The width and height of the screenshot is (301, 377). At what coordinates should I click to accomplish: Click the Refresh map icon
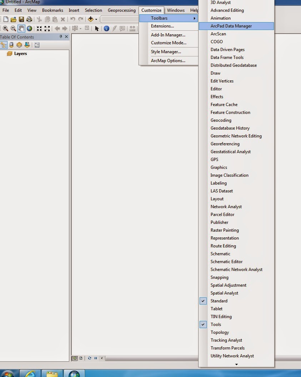89,358
